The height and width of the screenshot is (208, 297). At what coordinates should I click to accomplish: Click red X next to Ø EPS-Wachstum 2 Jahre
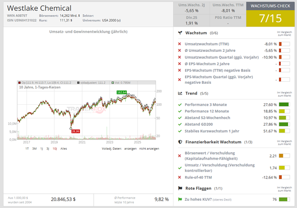[x=180, y=64]
